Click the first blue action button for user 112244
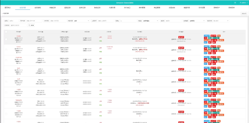 click(x=207, y=111)
